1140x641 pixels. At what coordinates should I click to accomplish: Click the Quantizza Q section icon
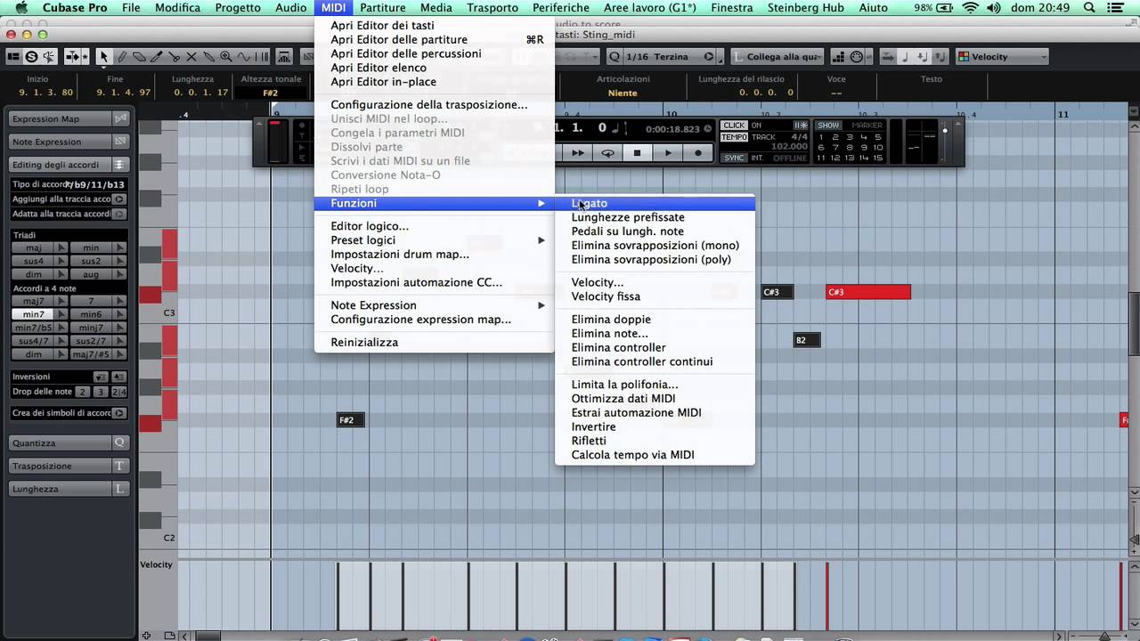click(x=119, y=443)
